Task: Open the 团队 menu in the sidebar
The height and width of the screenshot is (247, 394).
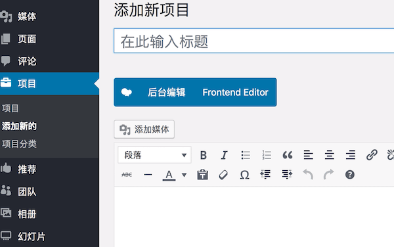Action: tap(49, 192)
